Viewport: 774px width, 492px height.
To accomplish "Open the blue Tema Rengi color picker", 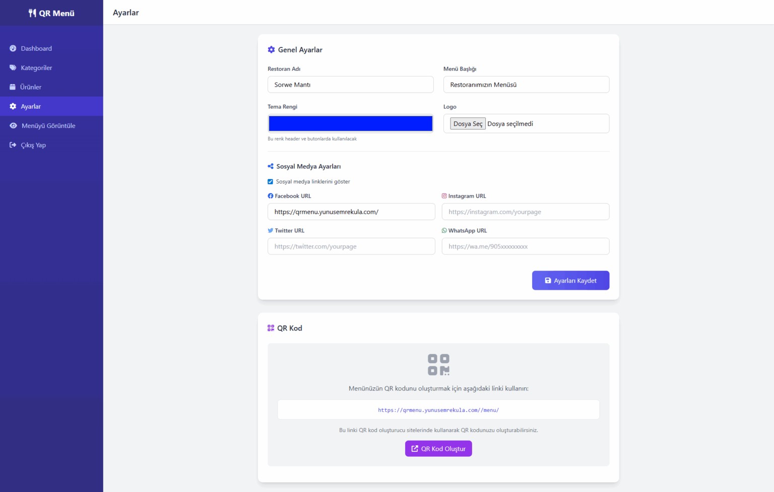I will 350,123.
